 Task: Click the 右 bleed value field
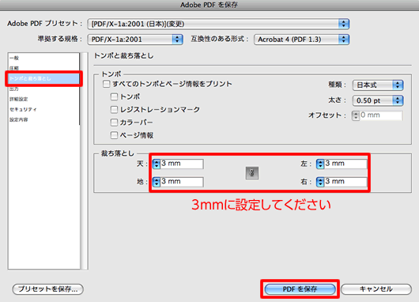345,182
